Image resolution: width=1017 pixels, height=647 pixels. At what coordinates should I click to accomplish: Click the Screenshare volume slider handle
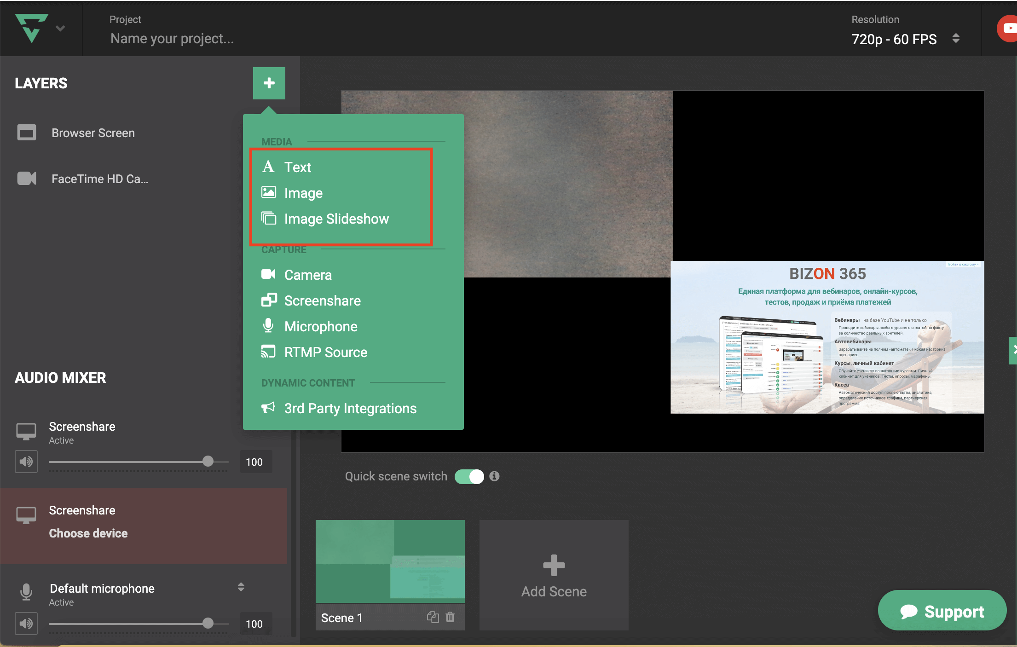click(208, 461)
